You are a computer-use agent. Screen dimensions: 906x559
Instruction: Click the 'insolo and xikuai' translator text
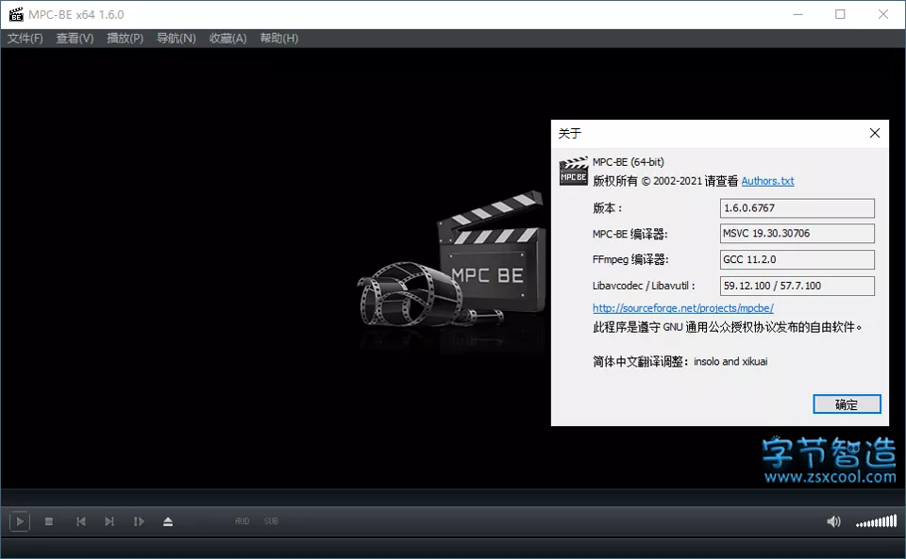pos(730,362)
